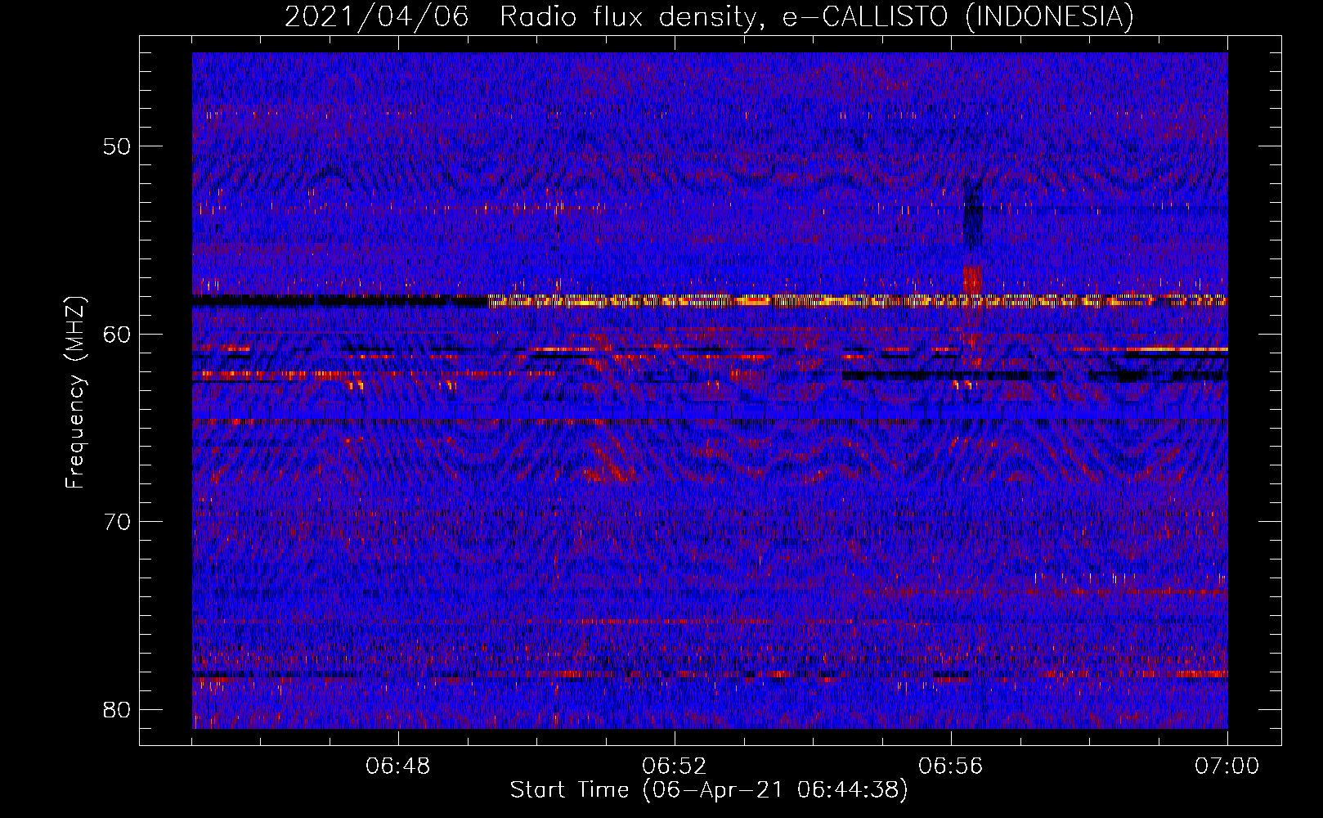Click the 06:52 time tick label
Viewport: 1323px width, 818px height.
coord(675,766)
